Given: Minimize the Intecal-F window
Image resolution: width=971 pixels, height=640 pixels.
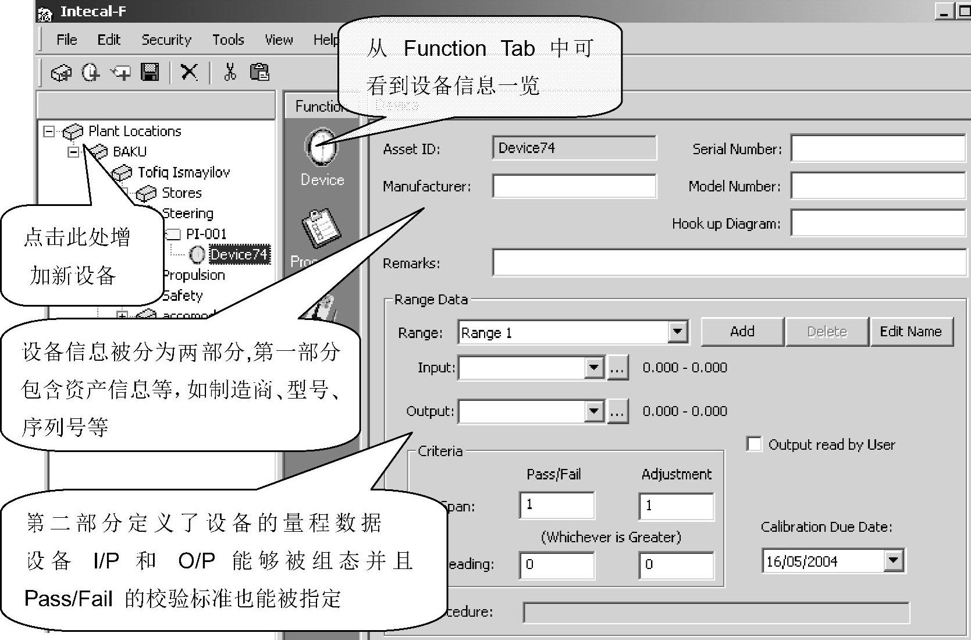Looking at the screenshot, I should (x=945, y=12).
